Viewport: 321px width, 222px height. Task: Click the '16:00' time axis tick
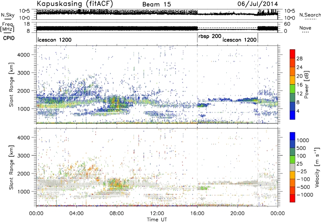pyautogui.click(x=197, y=214)
